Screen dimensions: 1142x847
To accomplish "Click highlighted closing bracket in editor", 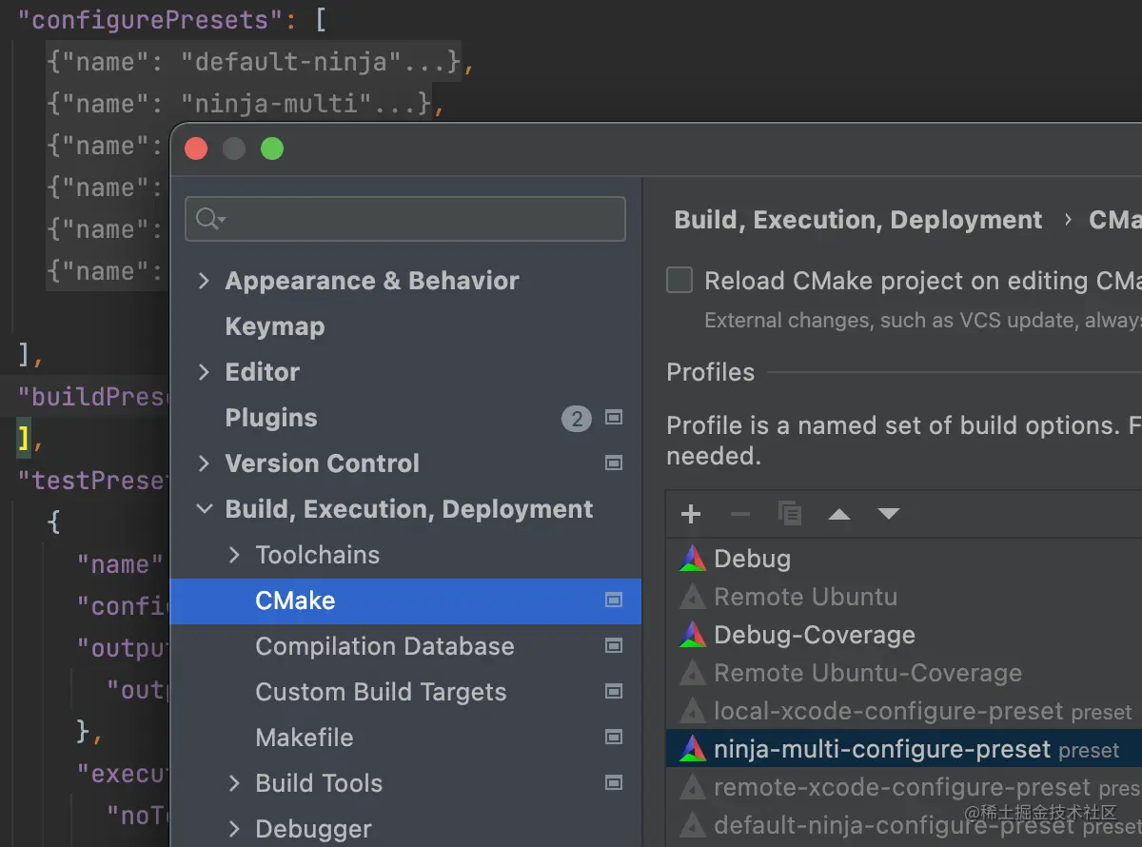I will 24,439.
